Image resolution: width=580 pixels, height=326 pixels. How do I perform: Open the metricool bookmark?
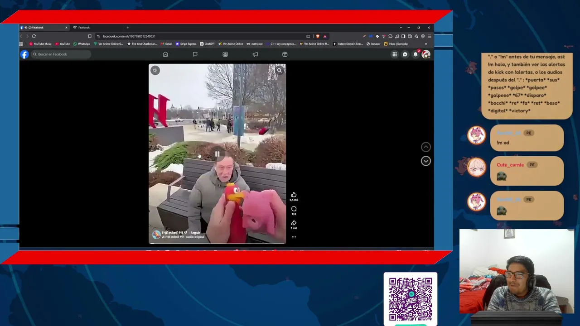(x=255, y=44)
